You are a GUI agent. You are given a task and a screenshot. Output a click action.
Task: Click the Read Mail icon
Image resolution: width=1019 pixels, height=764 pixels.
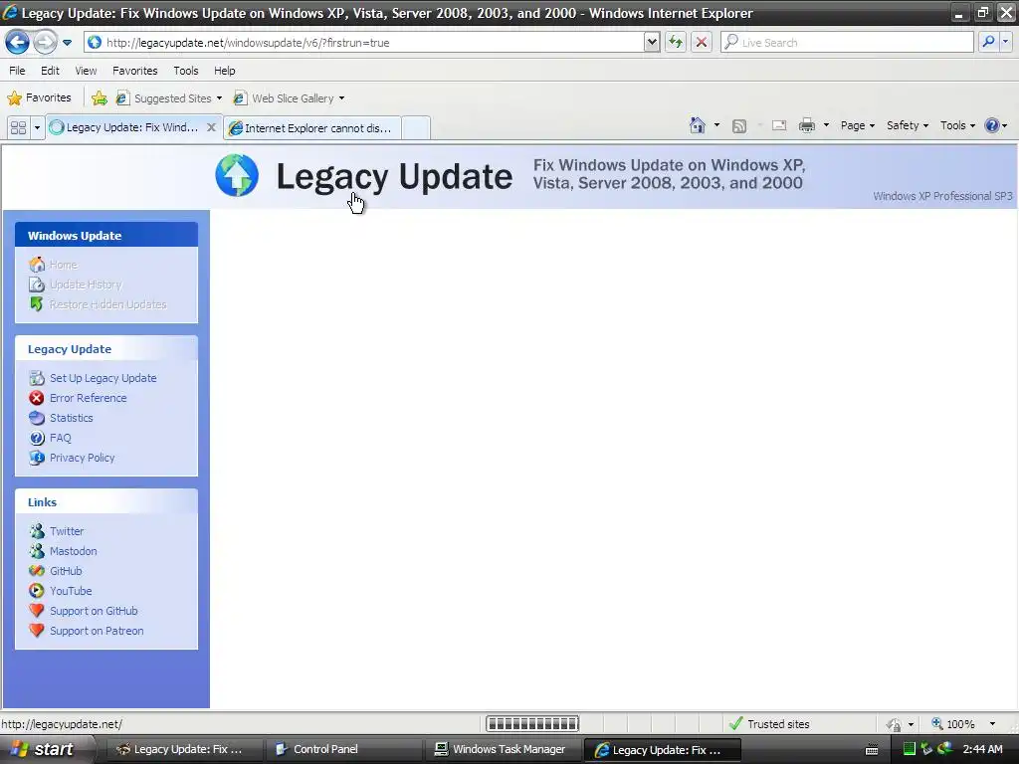(779, 126)
